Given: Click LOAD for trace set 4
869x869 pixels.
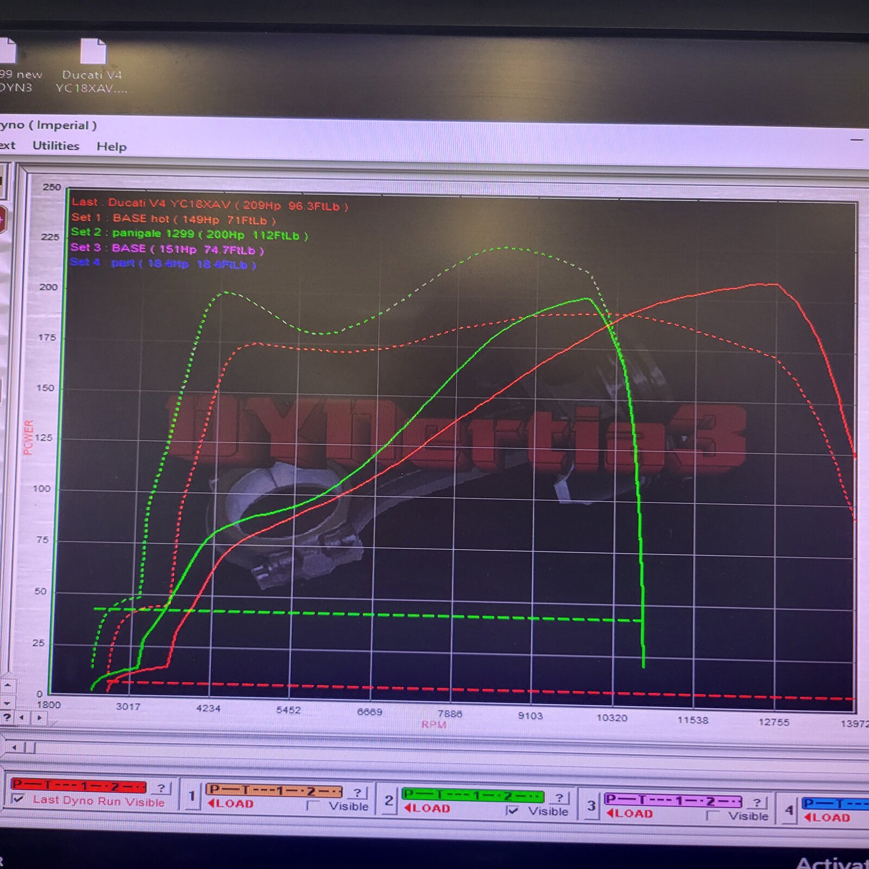Looking at the screenshot, I should coord(827,817).
